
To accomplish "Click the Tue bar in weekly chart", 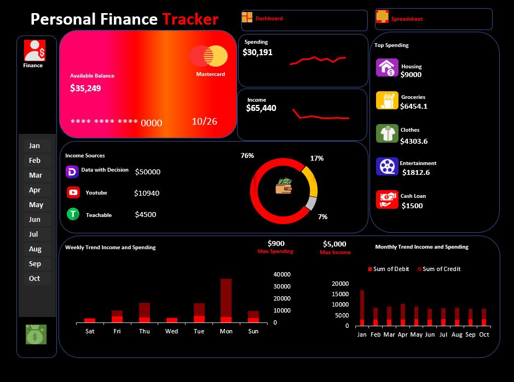I will [199, 313].
